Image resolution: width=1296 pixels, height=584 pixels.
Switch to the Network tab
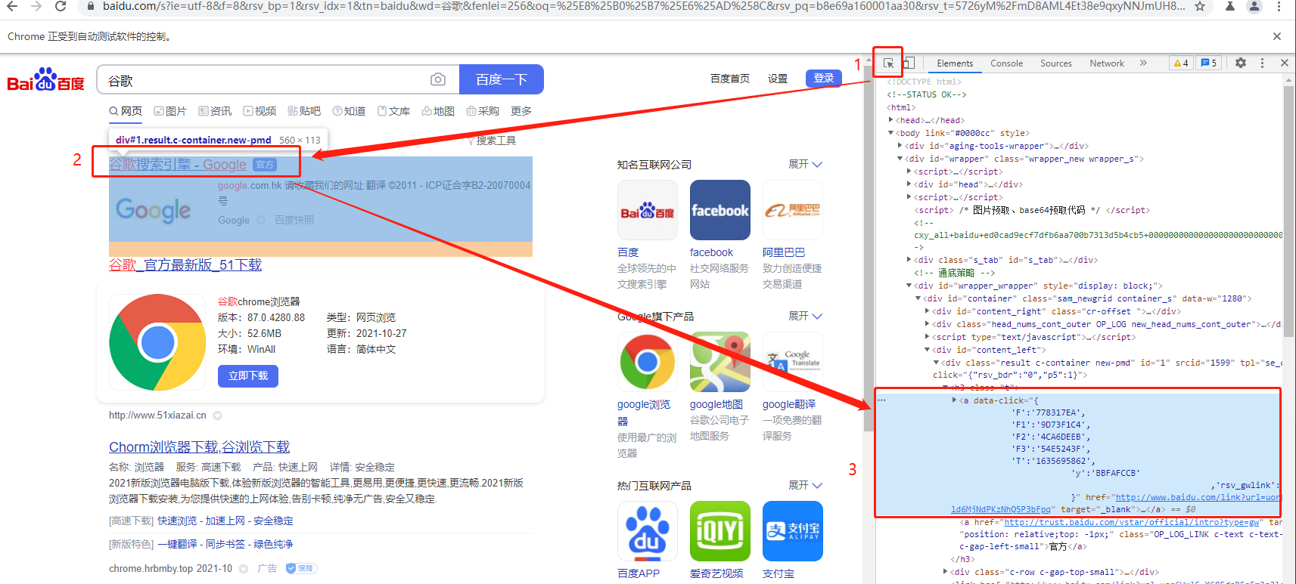point(1106,63)
